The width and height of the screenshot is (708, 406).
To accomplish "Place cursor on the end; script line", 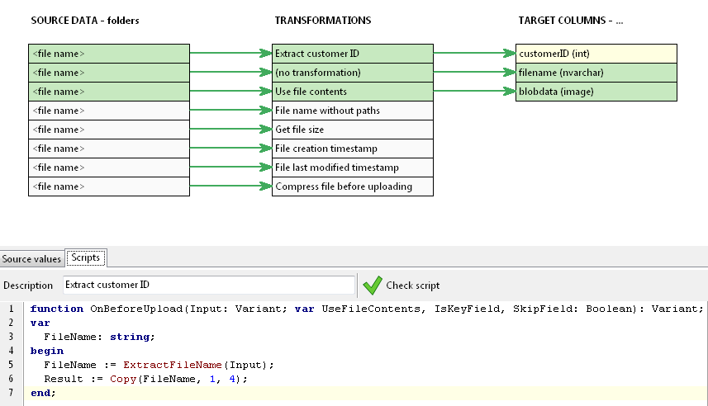I will click(43, 393).
